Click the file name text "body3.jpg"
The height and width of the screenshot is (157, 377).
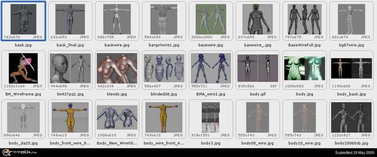coord(211,143)
